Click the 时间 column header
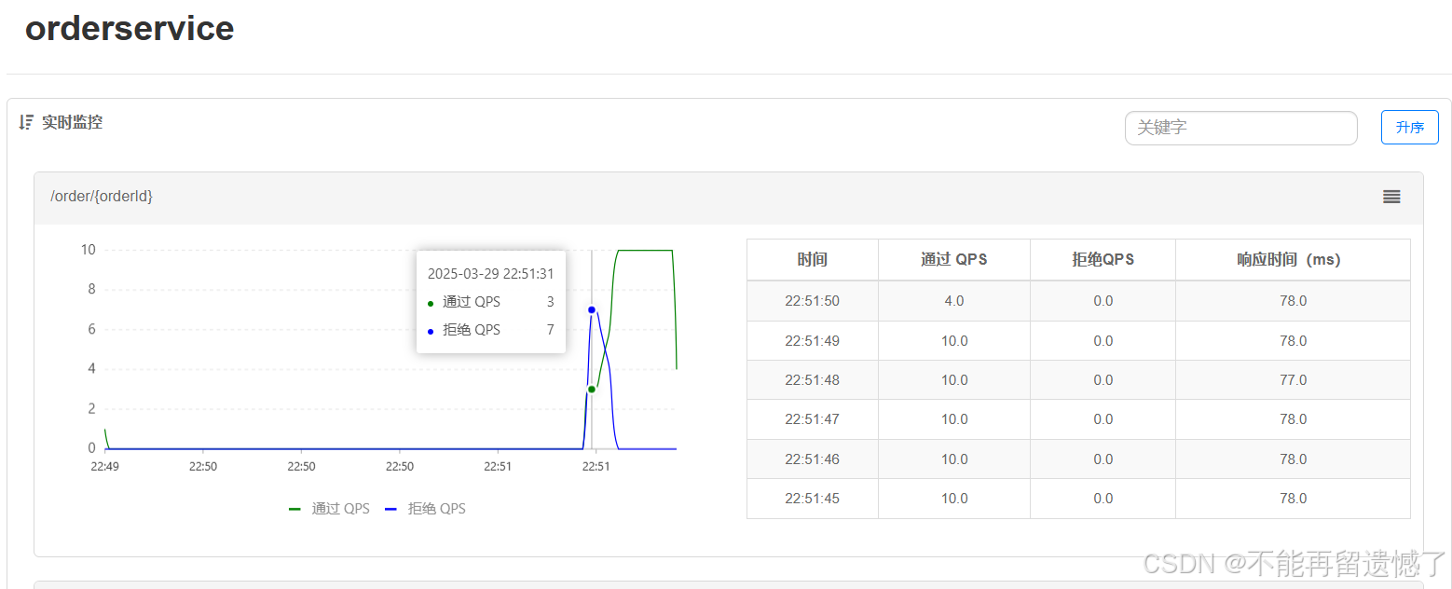This screenshot has width=1452, height=589. [x=812, y=259]
